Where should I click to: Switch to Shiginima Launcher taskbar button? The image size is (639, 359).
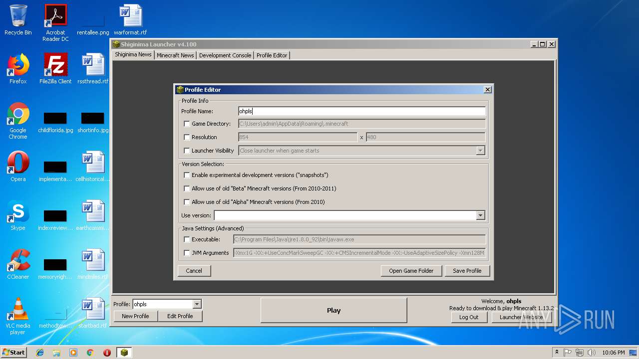tap(124, 353)
